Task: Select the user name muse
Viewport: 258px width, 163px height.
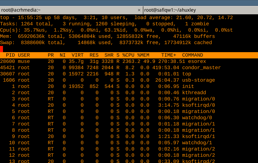Action: pyautogui.click(x=24, y=61)
